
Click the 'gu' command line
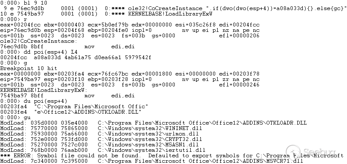[x=15, y=117]
